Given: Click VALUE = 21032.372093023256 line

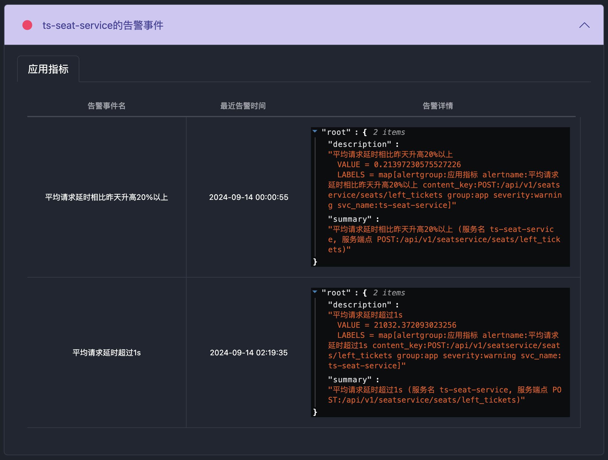Looking at the screenshot, I should [397, 325].
